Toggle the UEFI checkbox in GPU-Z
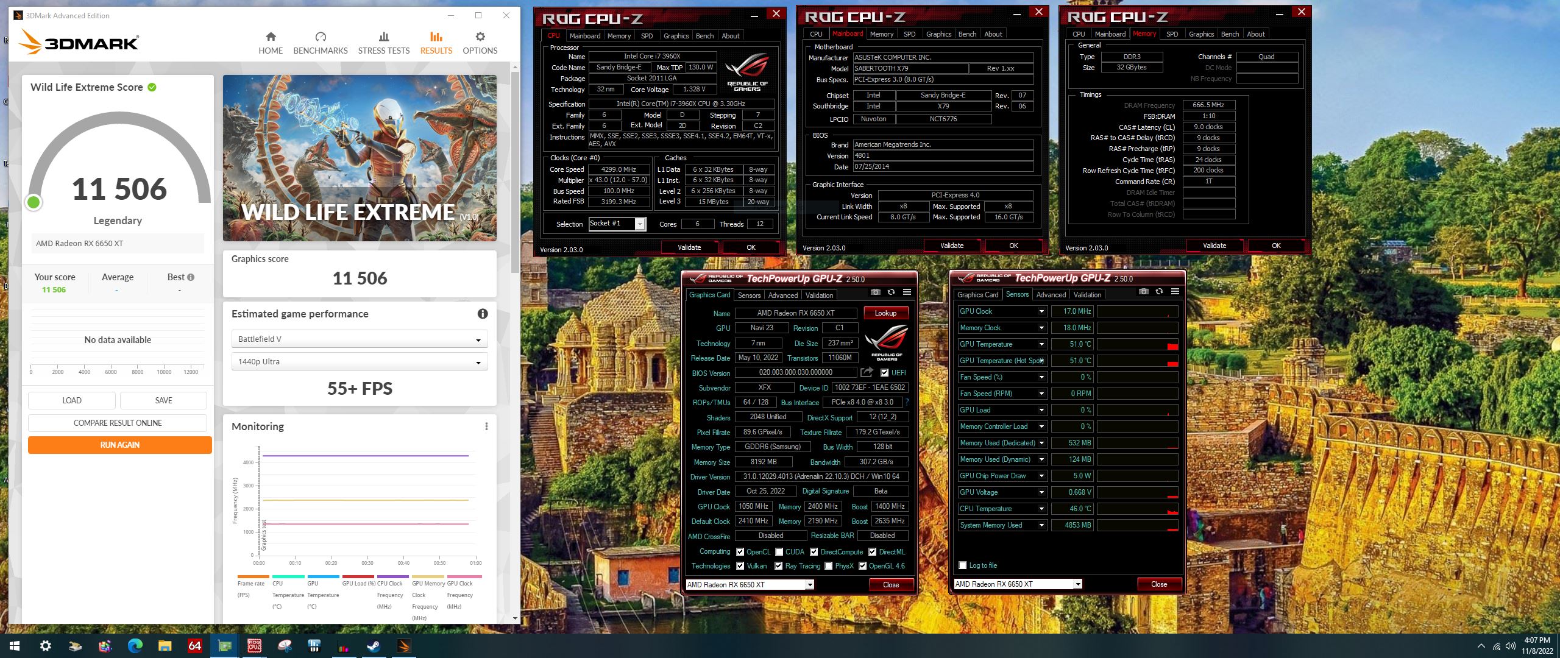The image size is (1560, 658). (884, 372)
